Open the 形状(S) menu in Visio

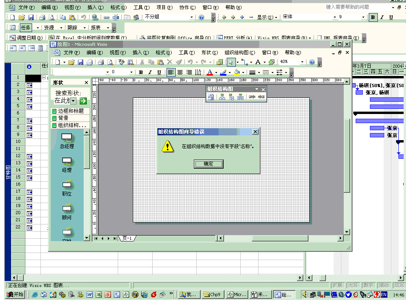(209, 53)
